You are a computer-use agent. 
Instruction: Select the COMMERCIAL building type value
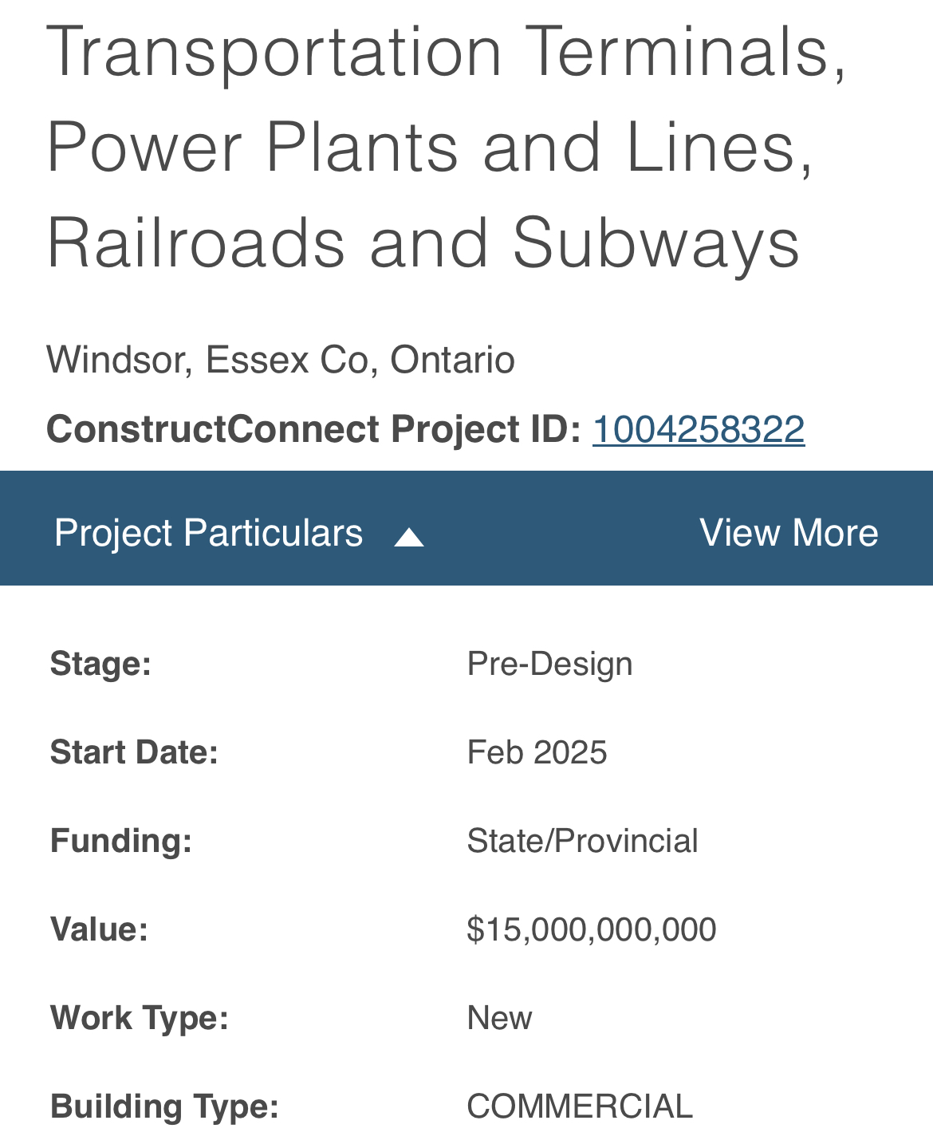pos(580,1106)
